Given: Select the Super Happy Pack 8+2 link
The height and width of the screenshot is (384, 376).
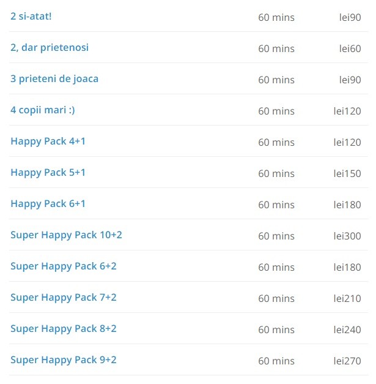Looking at the screenshot, I should tap(64, 329).
